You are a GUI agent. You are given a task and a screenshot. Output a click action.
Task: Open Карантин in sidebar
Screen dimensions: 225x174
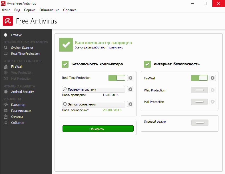coord(18,105)
